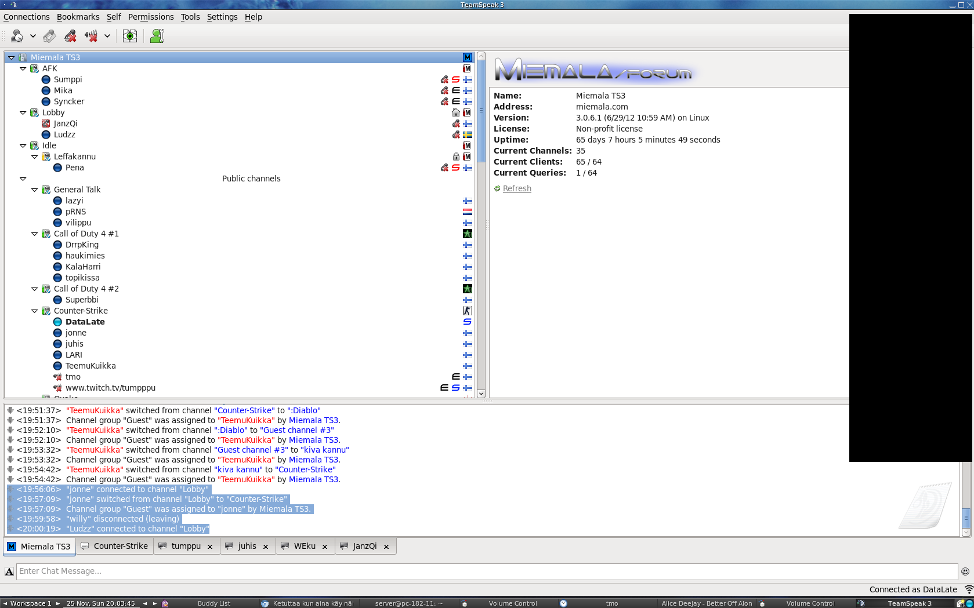Select user Syncker in AFK channel
974x608 pixels.
pos(69,101)
